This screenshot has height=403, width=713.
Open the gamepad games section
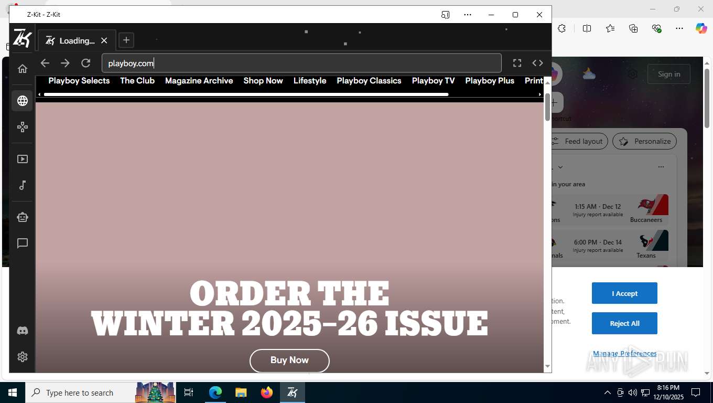[x=23, y=127]
